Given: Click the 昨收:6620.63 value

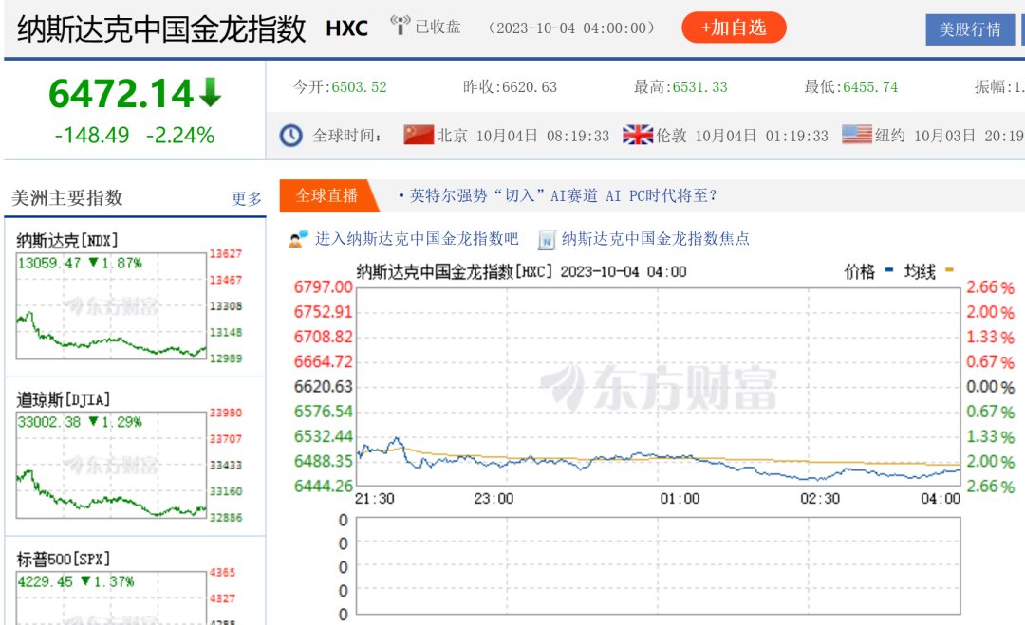Looking at the screenshot, I should [x=529, y=87].
